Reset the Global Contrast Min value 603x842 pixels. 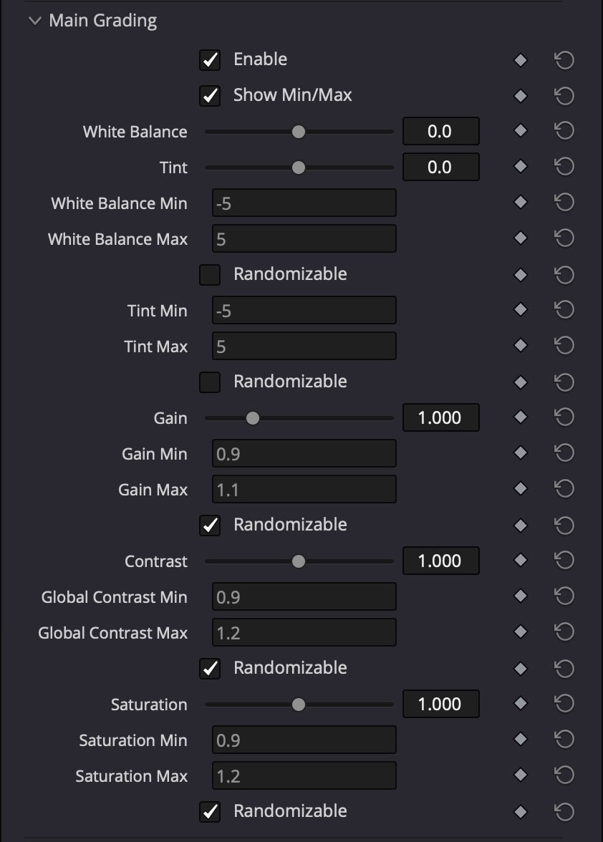(565, 596)
